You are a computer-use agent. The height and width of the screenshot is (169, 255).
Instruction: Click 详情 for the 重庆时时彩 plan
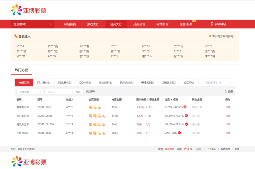pyautogui.click(x=228, y=107)
